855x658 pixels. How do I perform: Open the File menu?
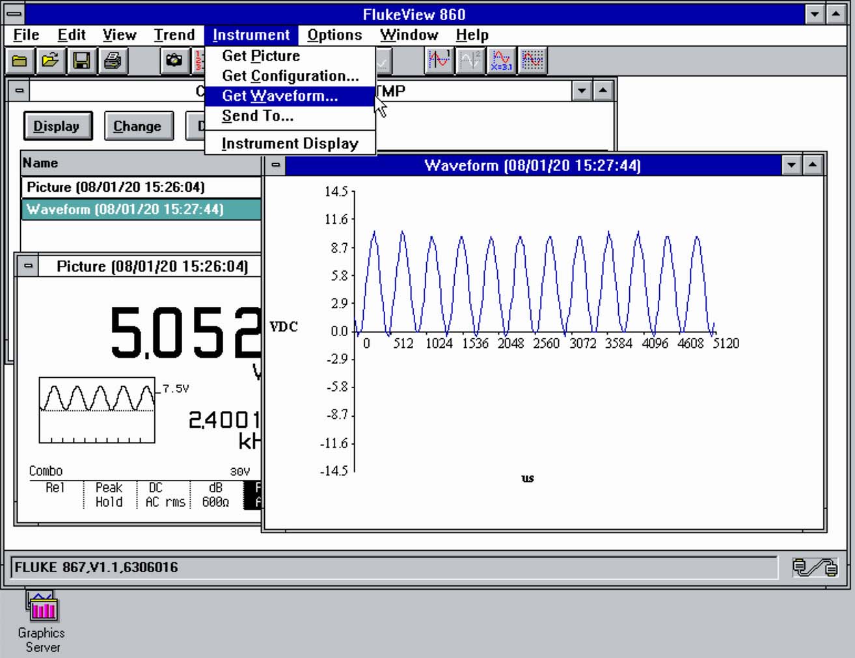[x=26, y=34]
